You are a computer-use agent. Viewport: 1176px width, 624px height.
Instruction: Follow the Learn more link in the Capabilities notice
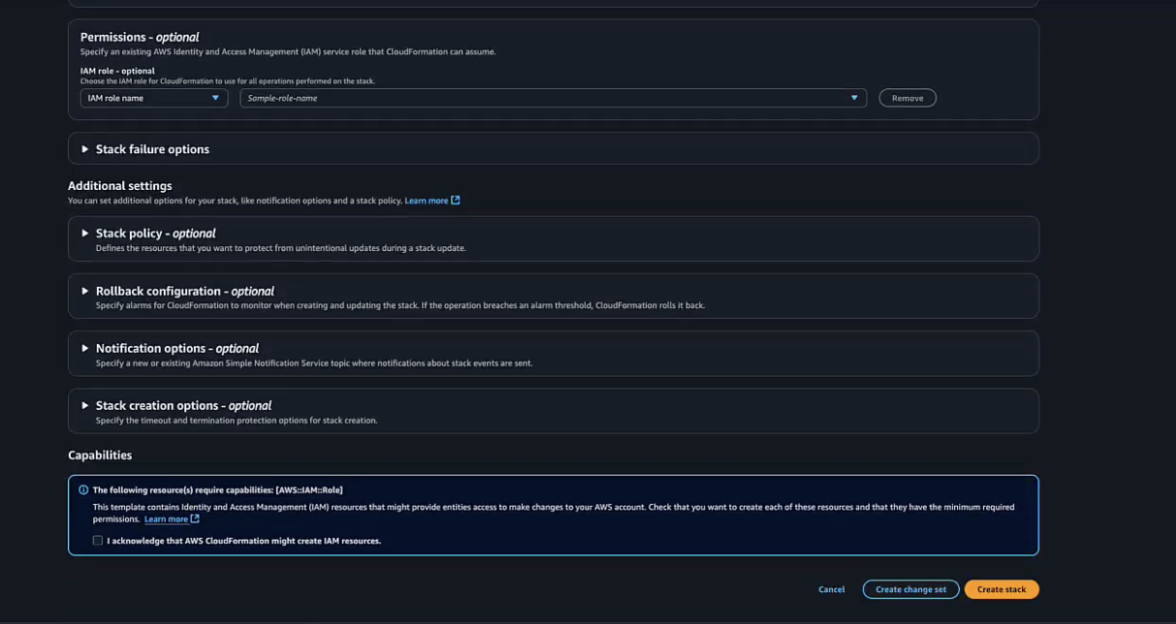point(166,519)
